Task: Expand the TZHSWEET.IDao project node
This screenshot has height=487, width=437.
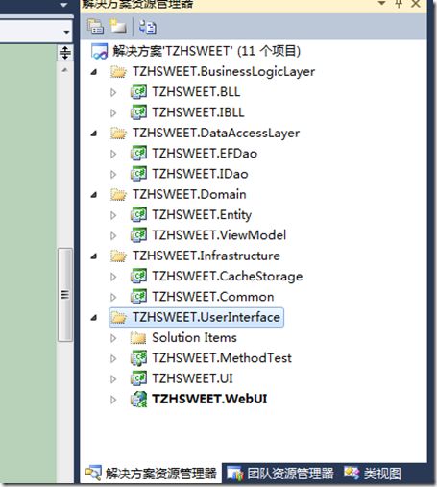Action: pyautogui.click(x=113, y=175)
